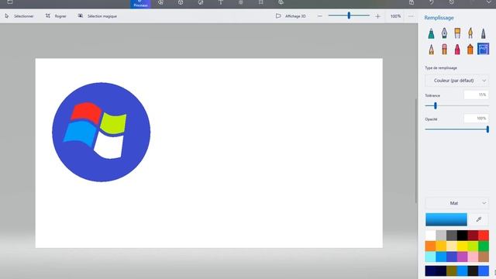Zoom out with the minus icon
The height and width of the screenshot is (279, 496).
click(x=320, y=16)
